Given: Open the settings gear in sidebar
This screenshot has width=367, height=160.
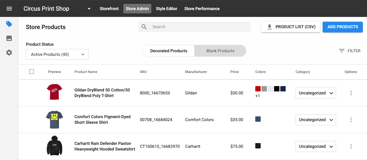Looking at the screenshot, I should (9, 53).
